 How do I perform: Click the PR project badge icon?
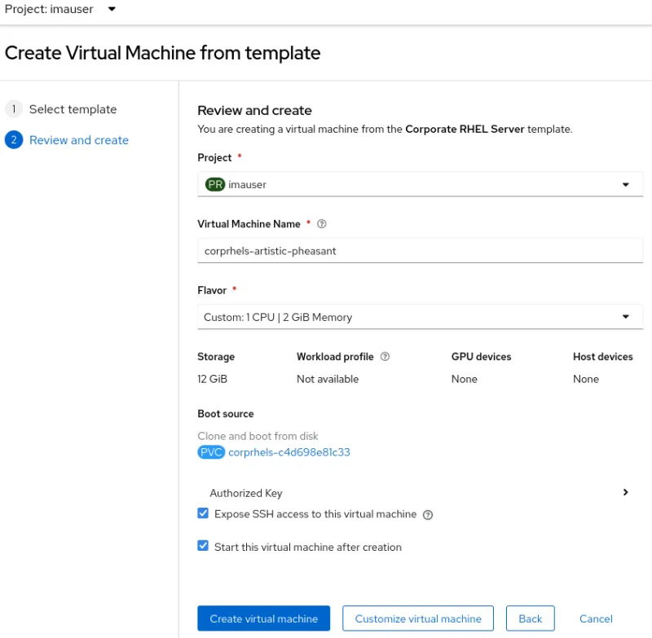pos(214,184)
